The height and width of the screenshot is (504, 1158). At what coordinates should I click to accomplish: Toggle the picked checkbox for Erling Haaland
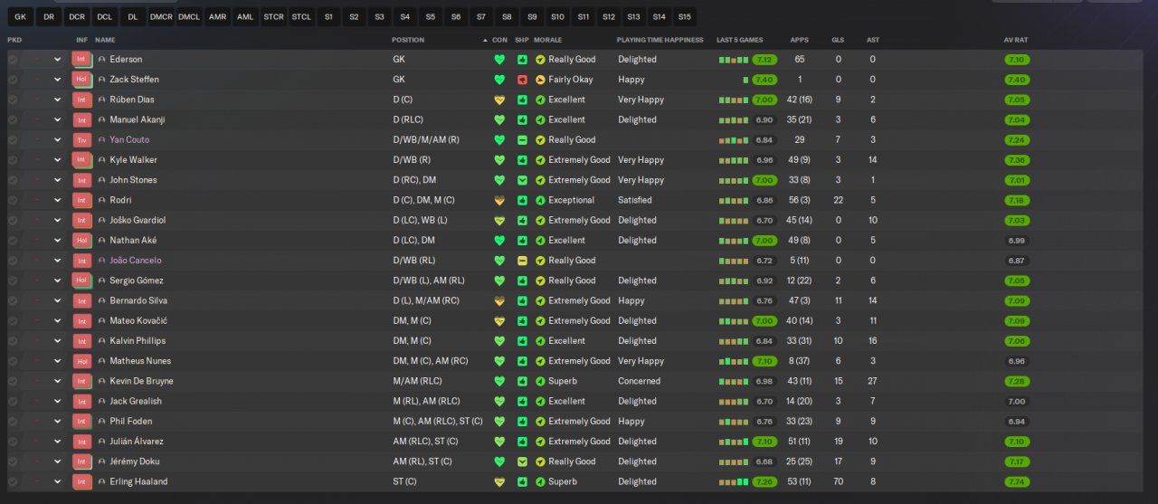click(x=13, y=481)
